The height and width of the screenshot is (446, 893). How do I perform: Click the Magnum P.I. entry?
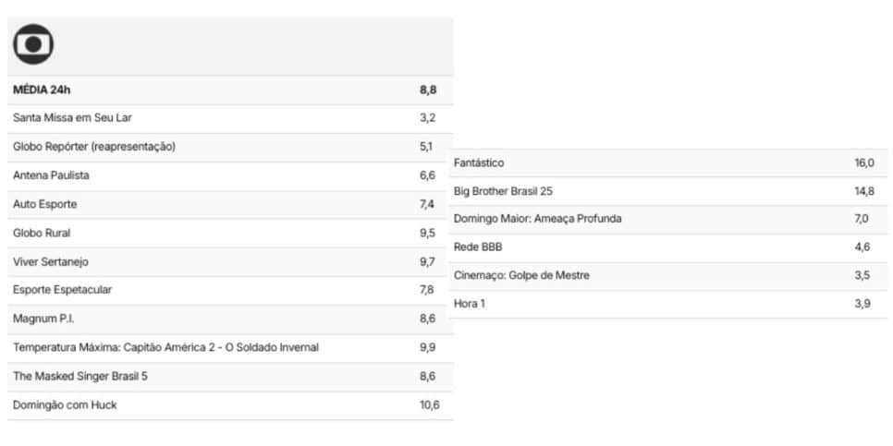pyautogui.click(x=230, y=319)
